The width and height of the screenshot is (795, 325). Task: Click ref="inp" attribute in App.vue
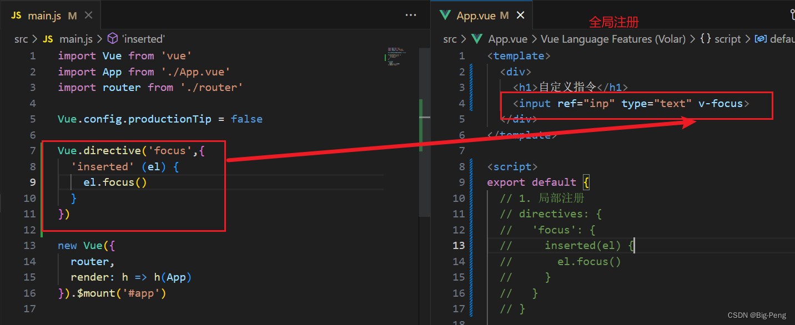586,103
